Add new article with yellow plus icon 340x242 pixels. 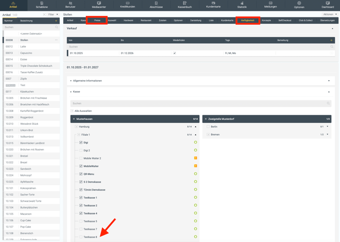pos(56,21)
